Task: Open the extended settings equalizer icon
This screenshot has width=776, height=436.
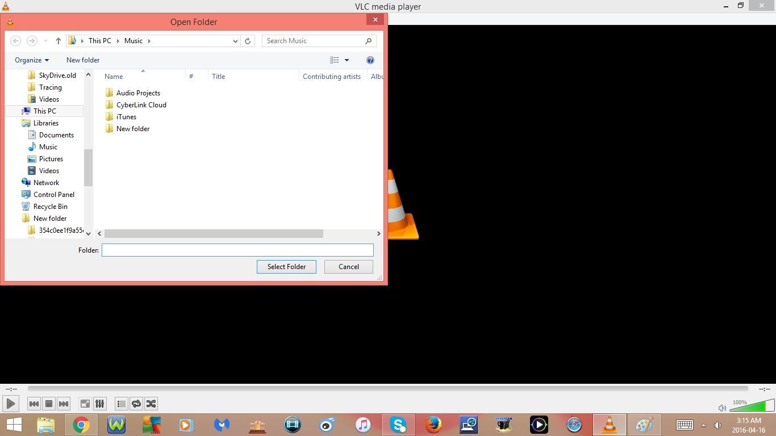Action: click(99, 404)
